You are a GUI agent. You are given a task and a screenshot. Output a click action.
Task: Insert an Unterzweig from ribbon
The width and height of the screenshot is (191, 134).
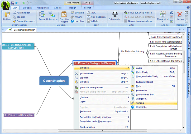(52, 16)
